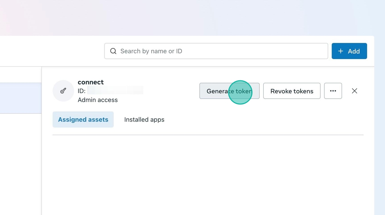The height and width of the screenshot is (215, 385).
Task: Click the empty assigned assets area
Action: point(208,172)
